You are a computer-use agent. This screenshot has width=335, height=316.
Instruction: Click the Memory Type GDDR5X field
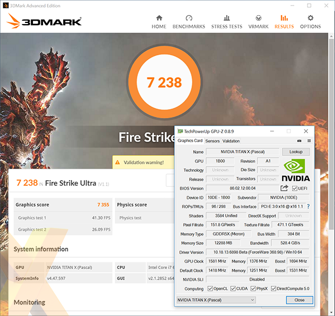tap(228, 234)
